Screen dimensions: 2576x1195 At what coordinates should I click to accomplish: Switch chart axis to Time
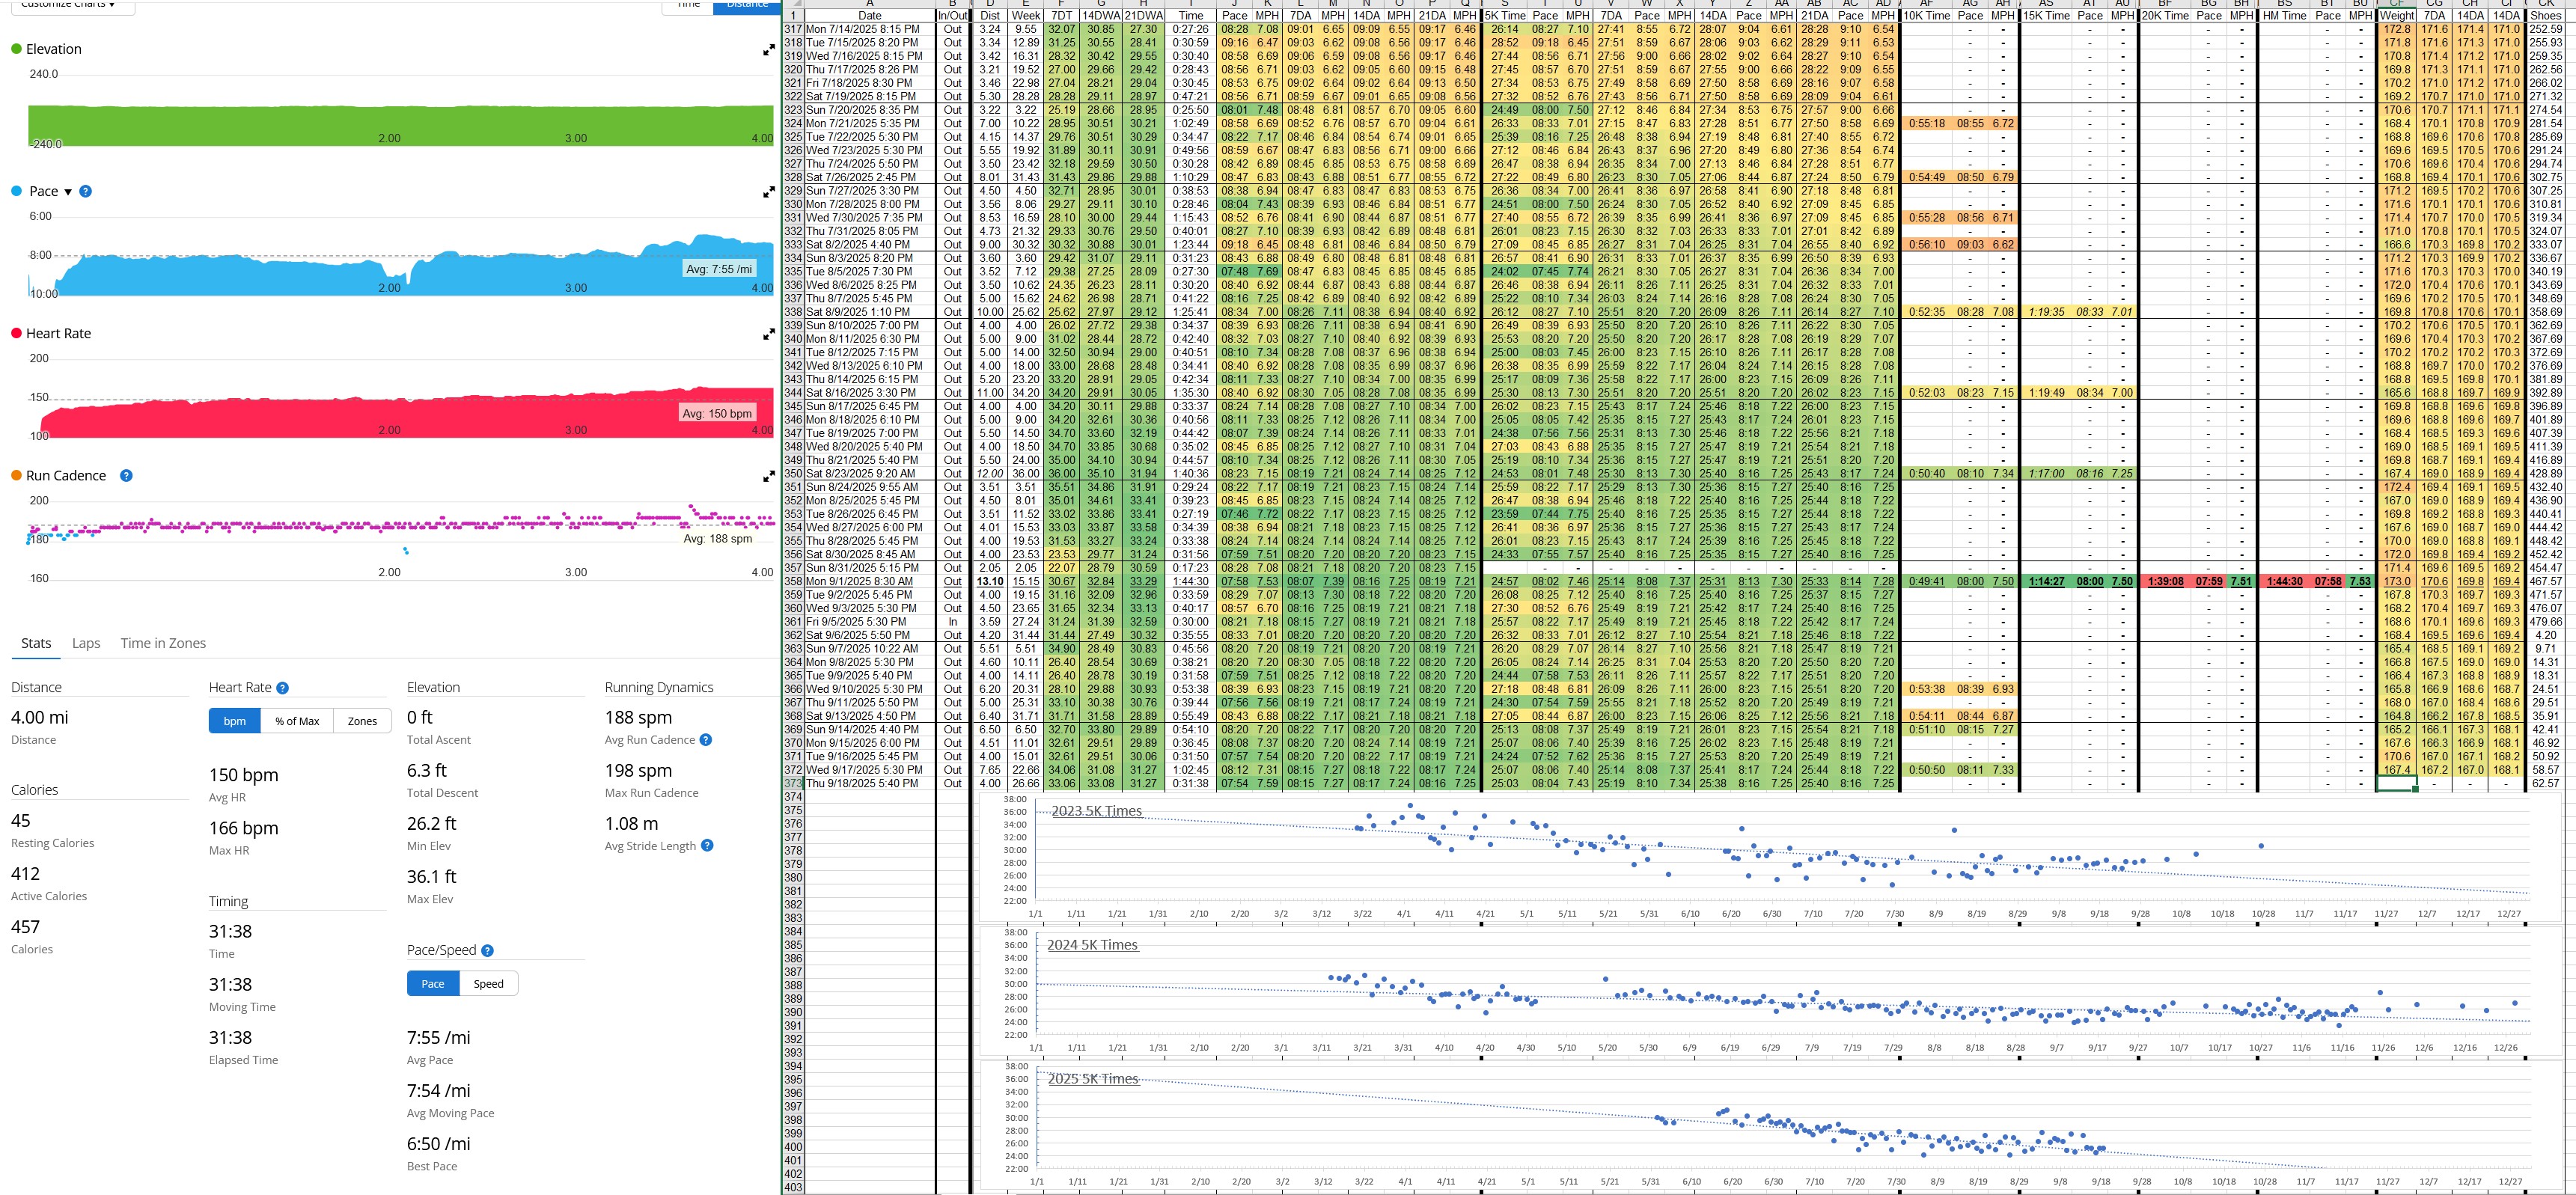(688, 5)
